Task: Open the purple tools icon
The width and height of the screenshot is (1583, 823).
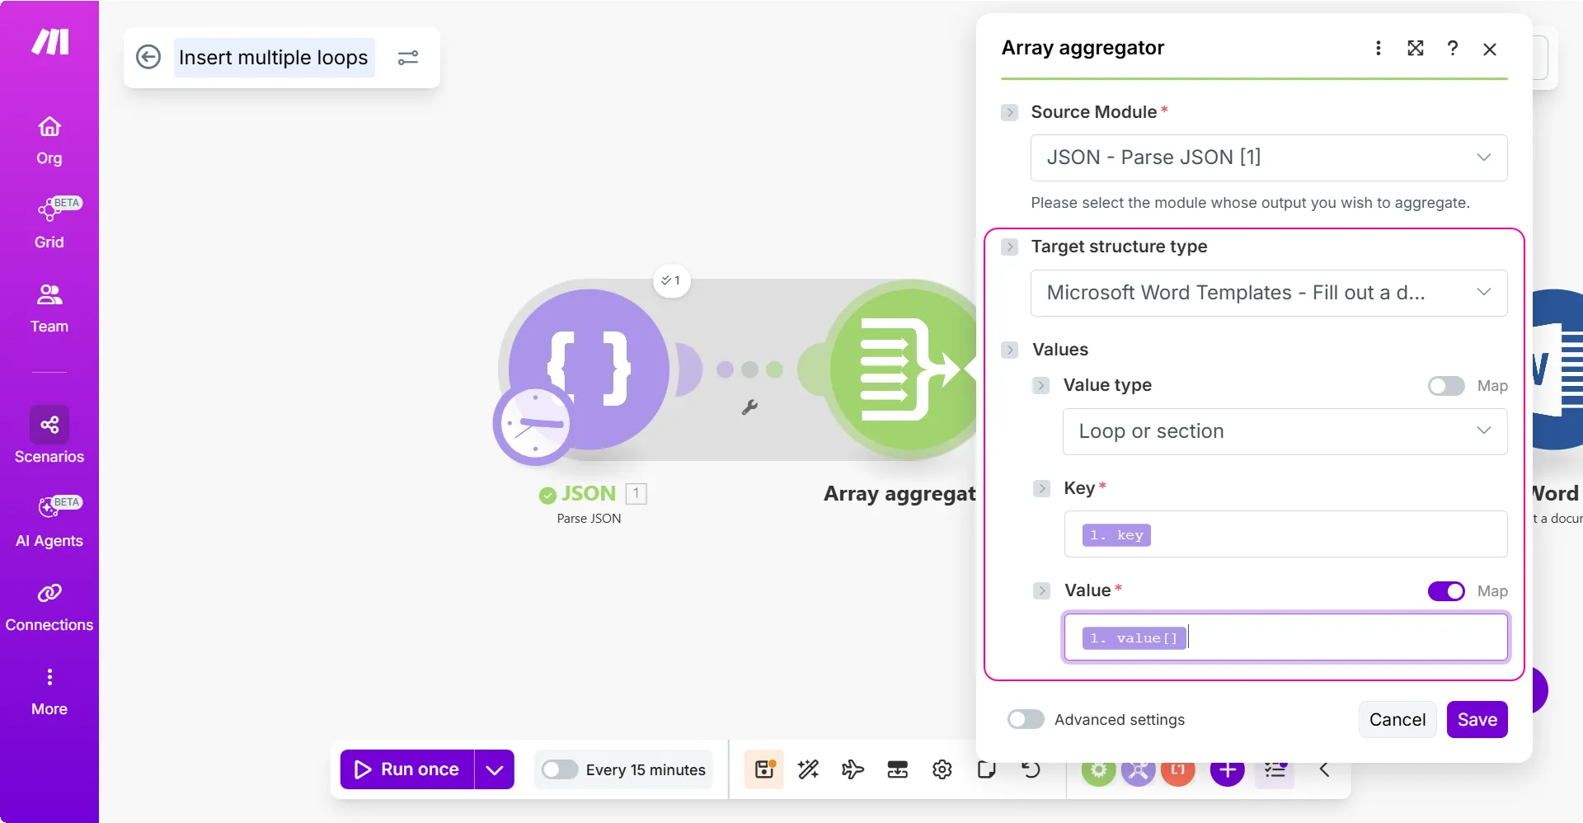Action: pyautogui.click(x=1139, y=770)
